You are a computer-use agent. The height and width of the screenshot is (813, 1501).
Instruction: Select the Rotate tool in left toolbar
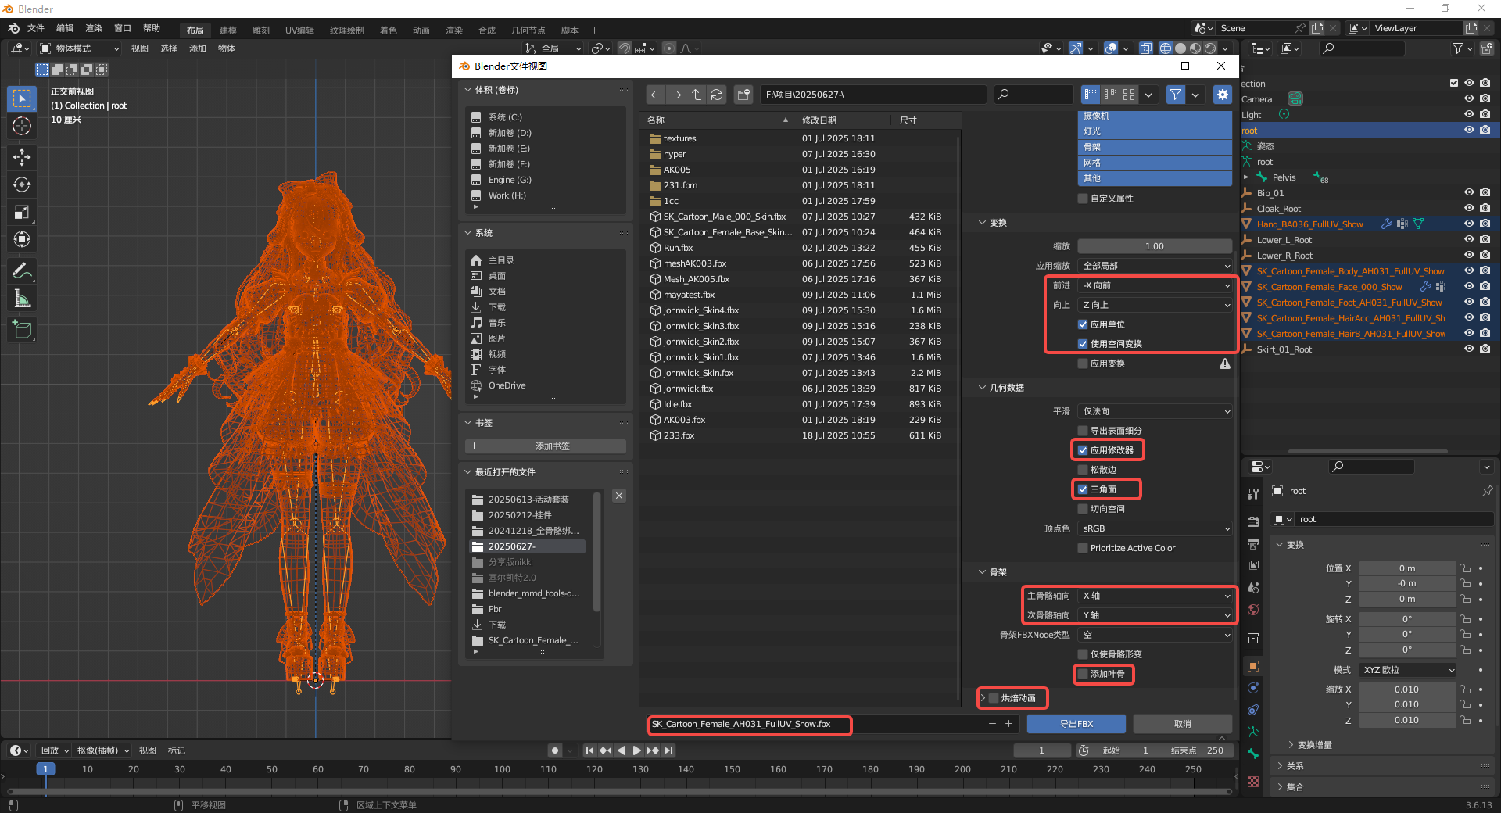click(22, 185)
